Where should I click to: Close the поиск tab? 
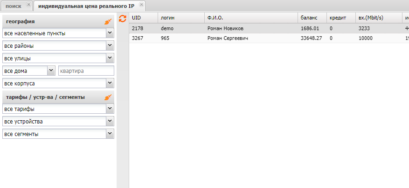click(x=28, y=5)
